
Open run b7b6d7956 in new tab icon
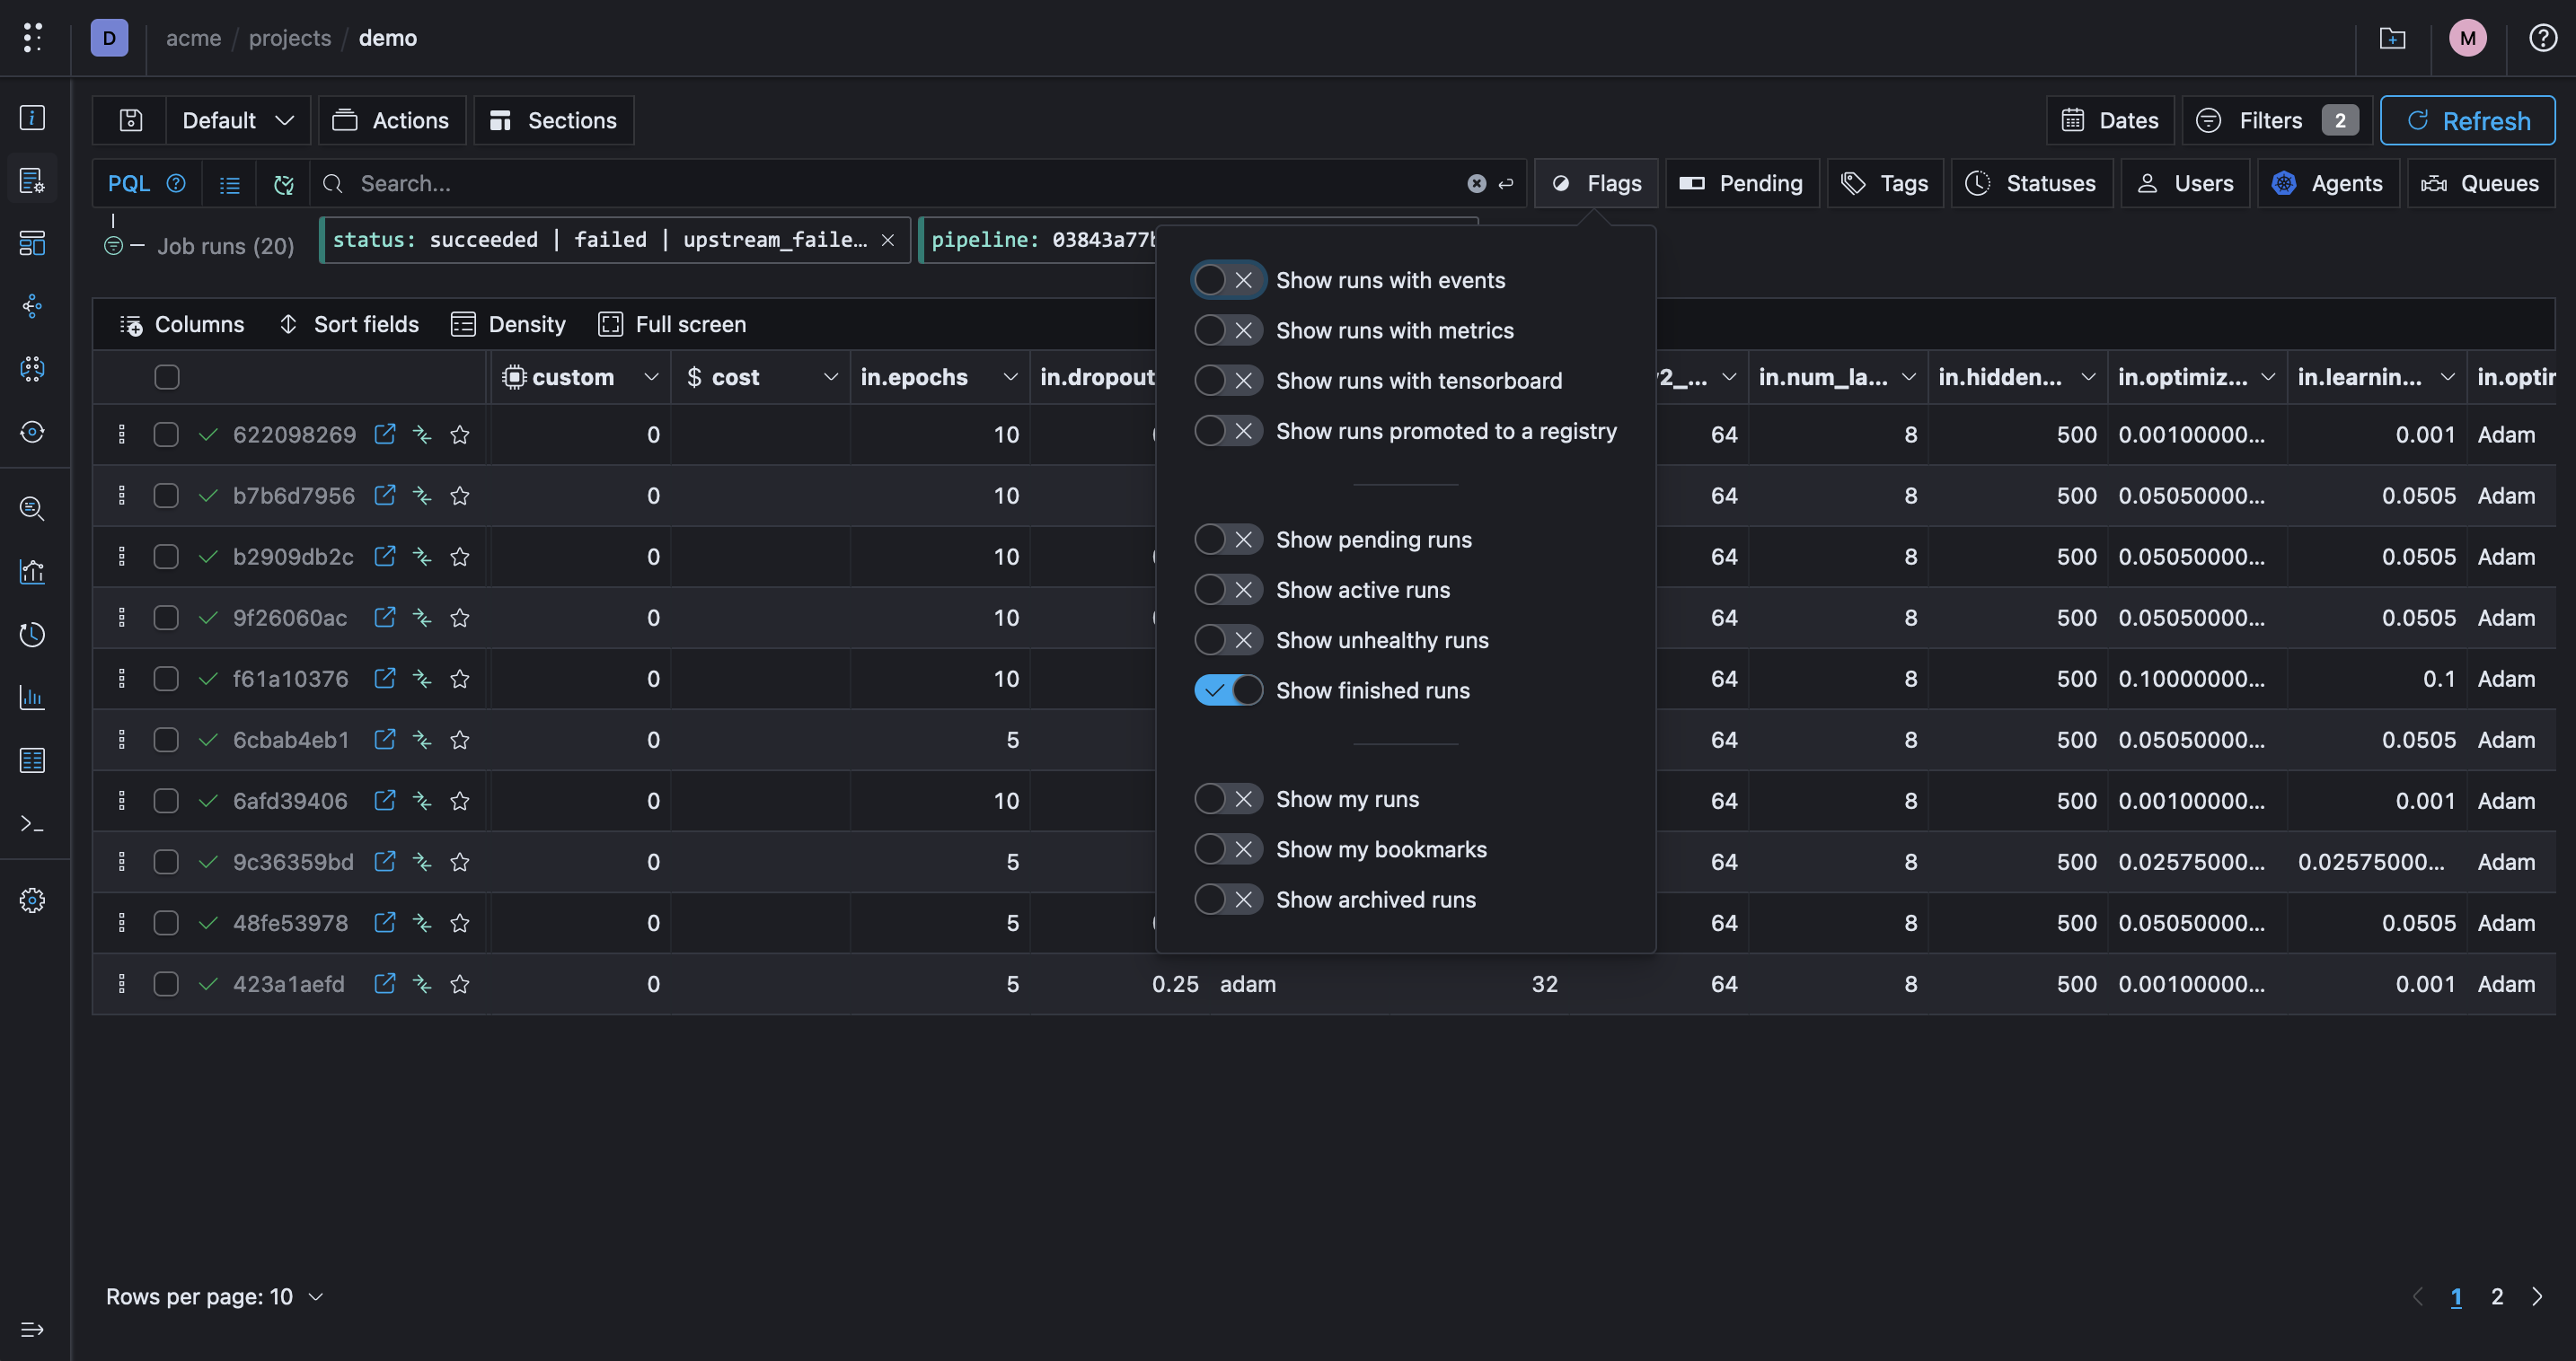[x=384, y=496]
